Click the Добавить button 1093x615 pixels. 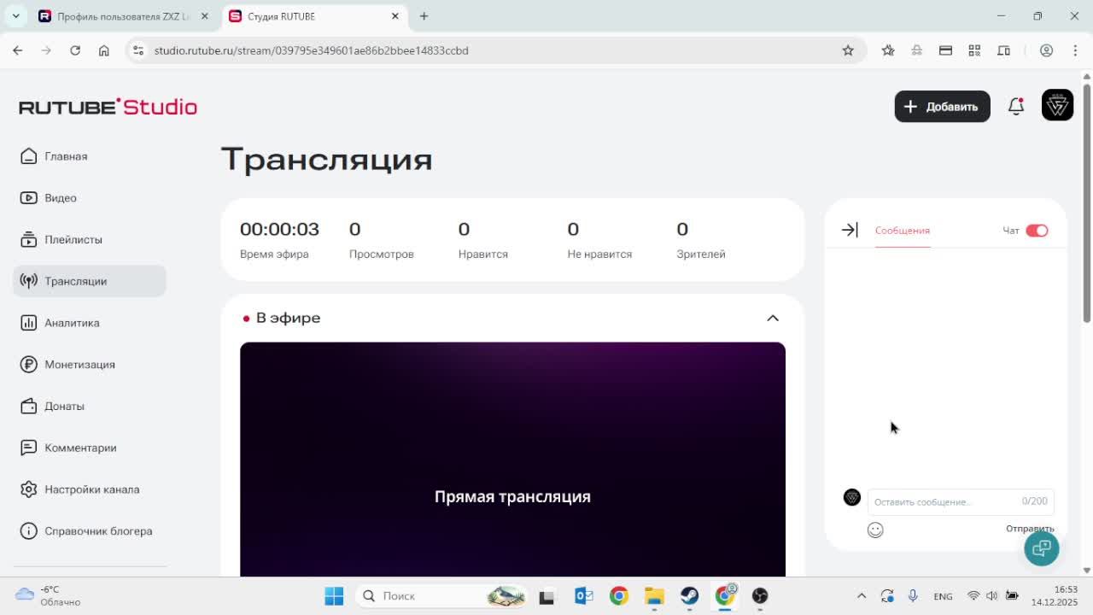[x=942, y=107]
